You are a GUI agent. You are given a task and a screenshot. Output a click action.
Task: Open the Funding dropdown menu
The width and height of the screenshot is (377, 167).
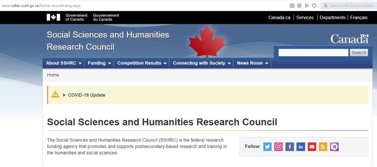tap(99, 63)
